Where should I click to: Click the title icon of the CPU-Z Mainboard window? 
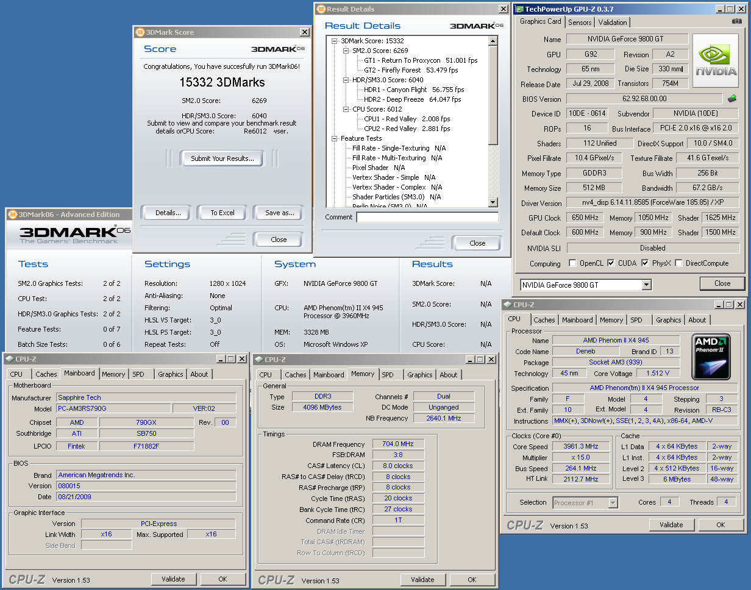tap(9, 359)
